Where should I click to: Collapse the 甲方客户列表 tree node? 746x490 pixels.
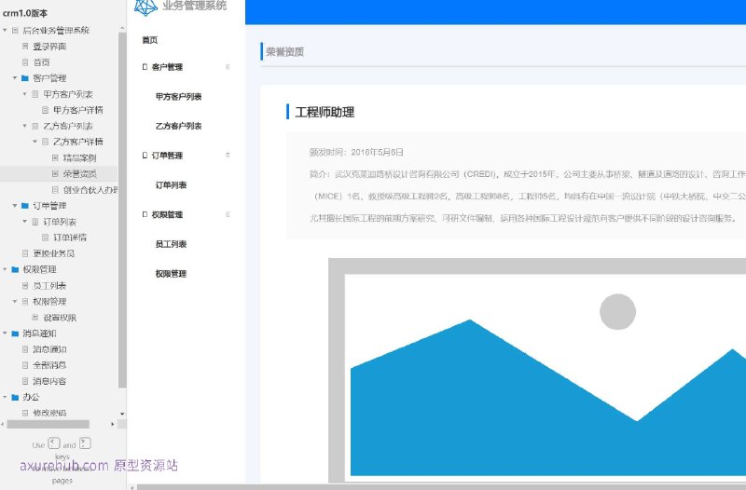tap(25, 94)
